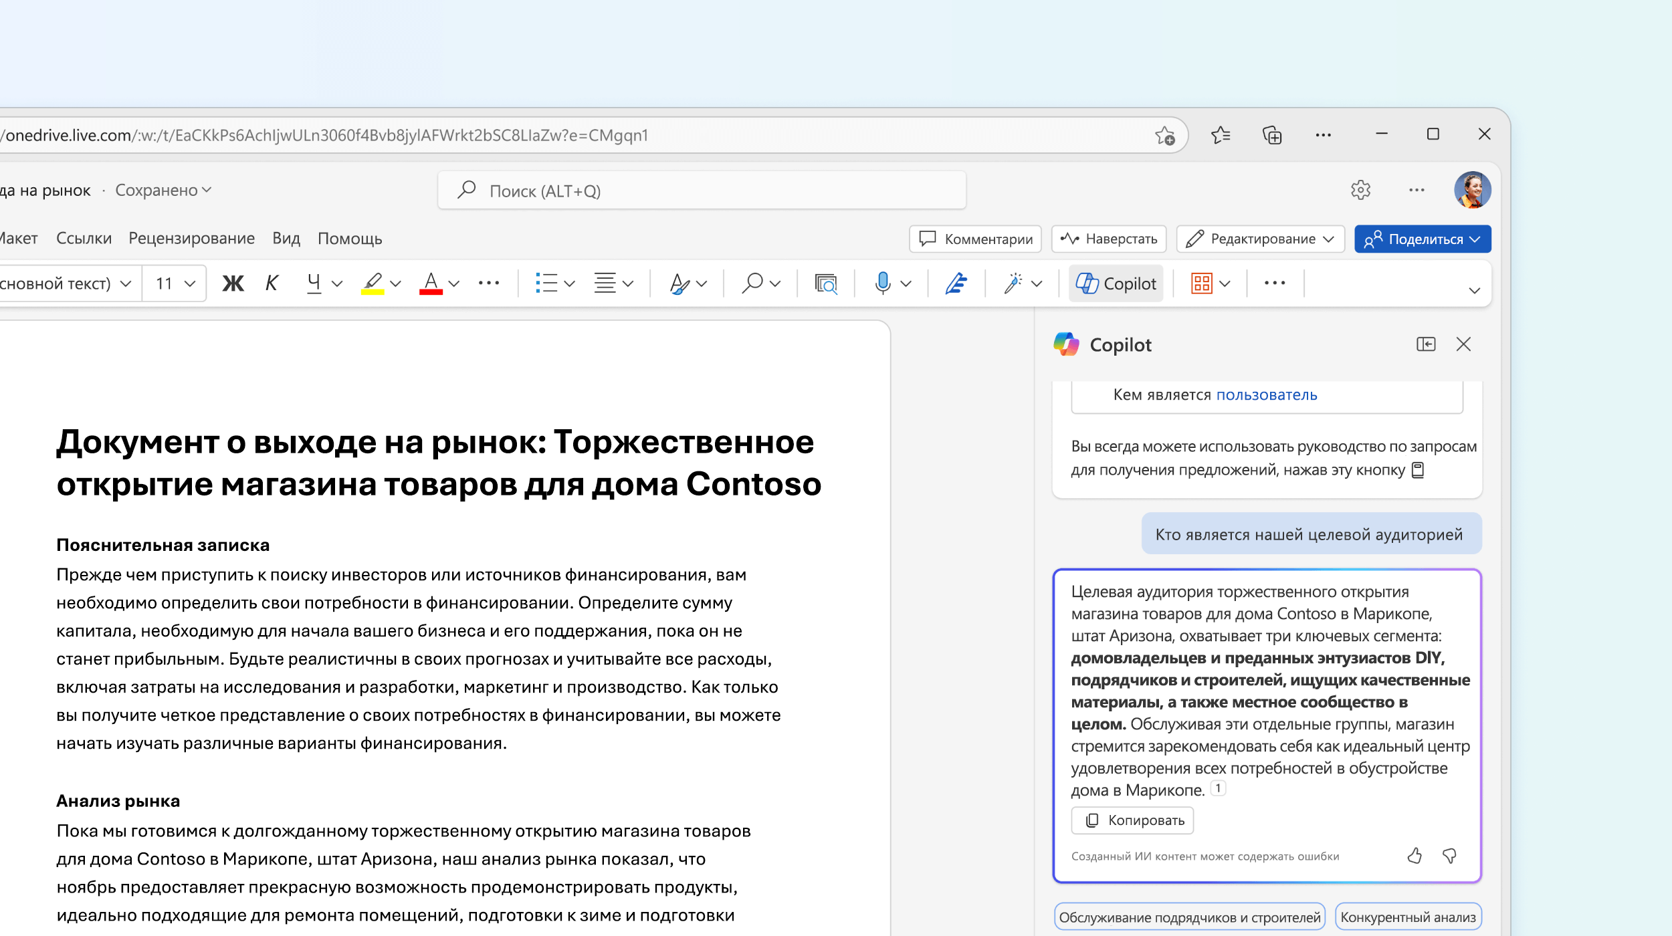Open more ribbon commands ellipsis
This screenshot has height=936, width=1672.
1275,283
